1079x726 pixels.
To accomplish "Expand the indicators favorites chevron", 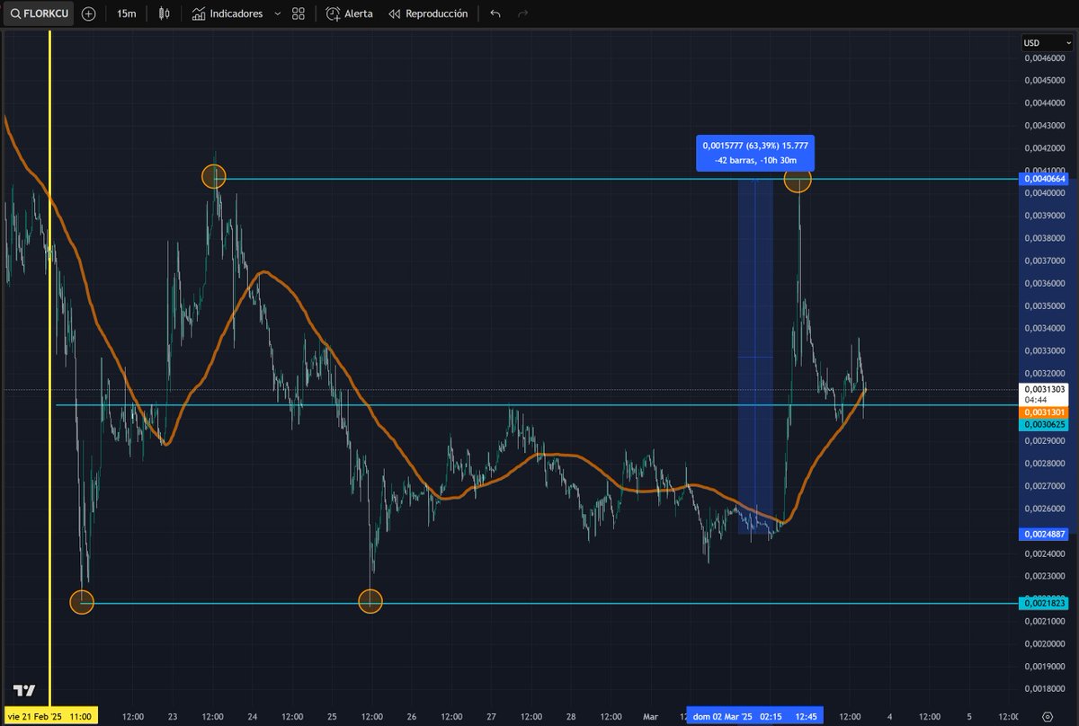I will coord(277,14).
